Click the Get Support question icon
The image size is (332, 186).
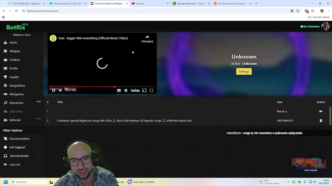(5, 147)
